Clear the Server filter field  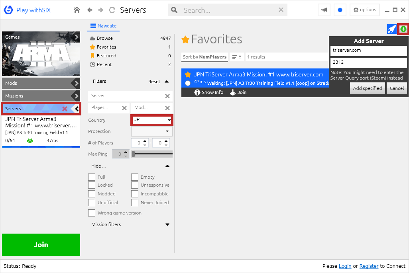tap(167, 96)
